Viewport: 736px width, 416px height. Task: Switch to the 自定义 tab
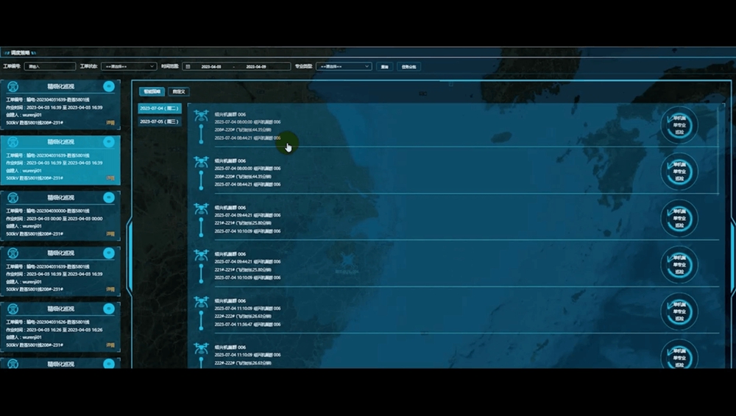(x=178, y=92)
